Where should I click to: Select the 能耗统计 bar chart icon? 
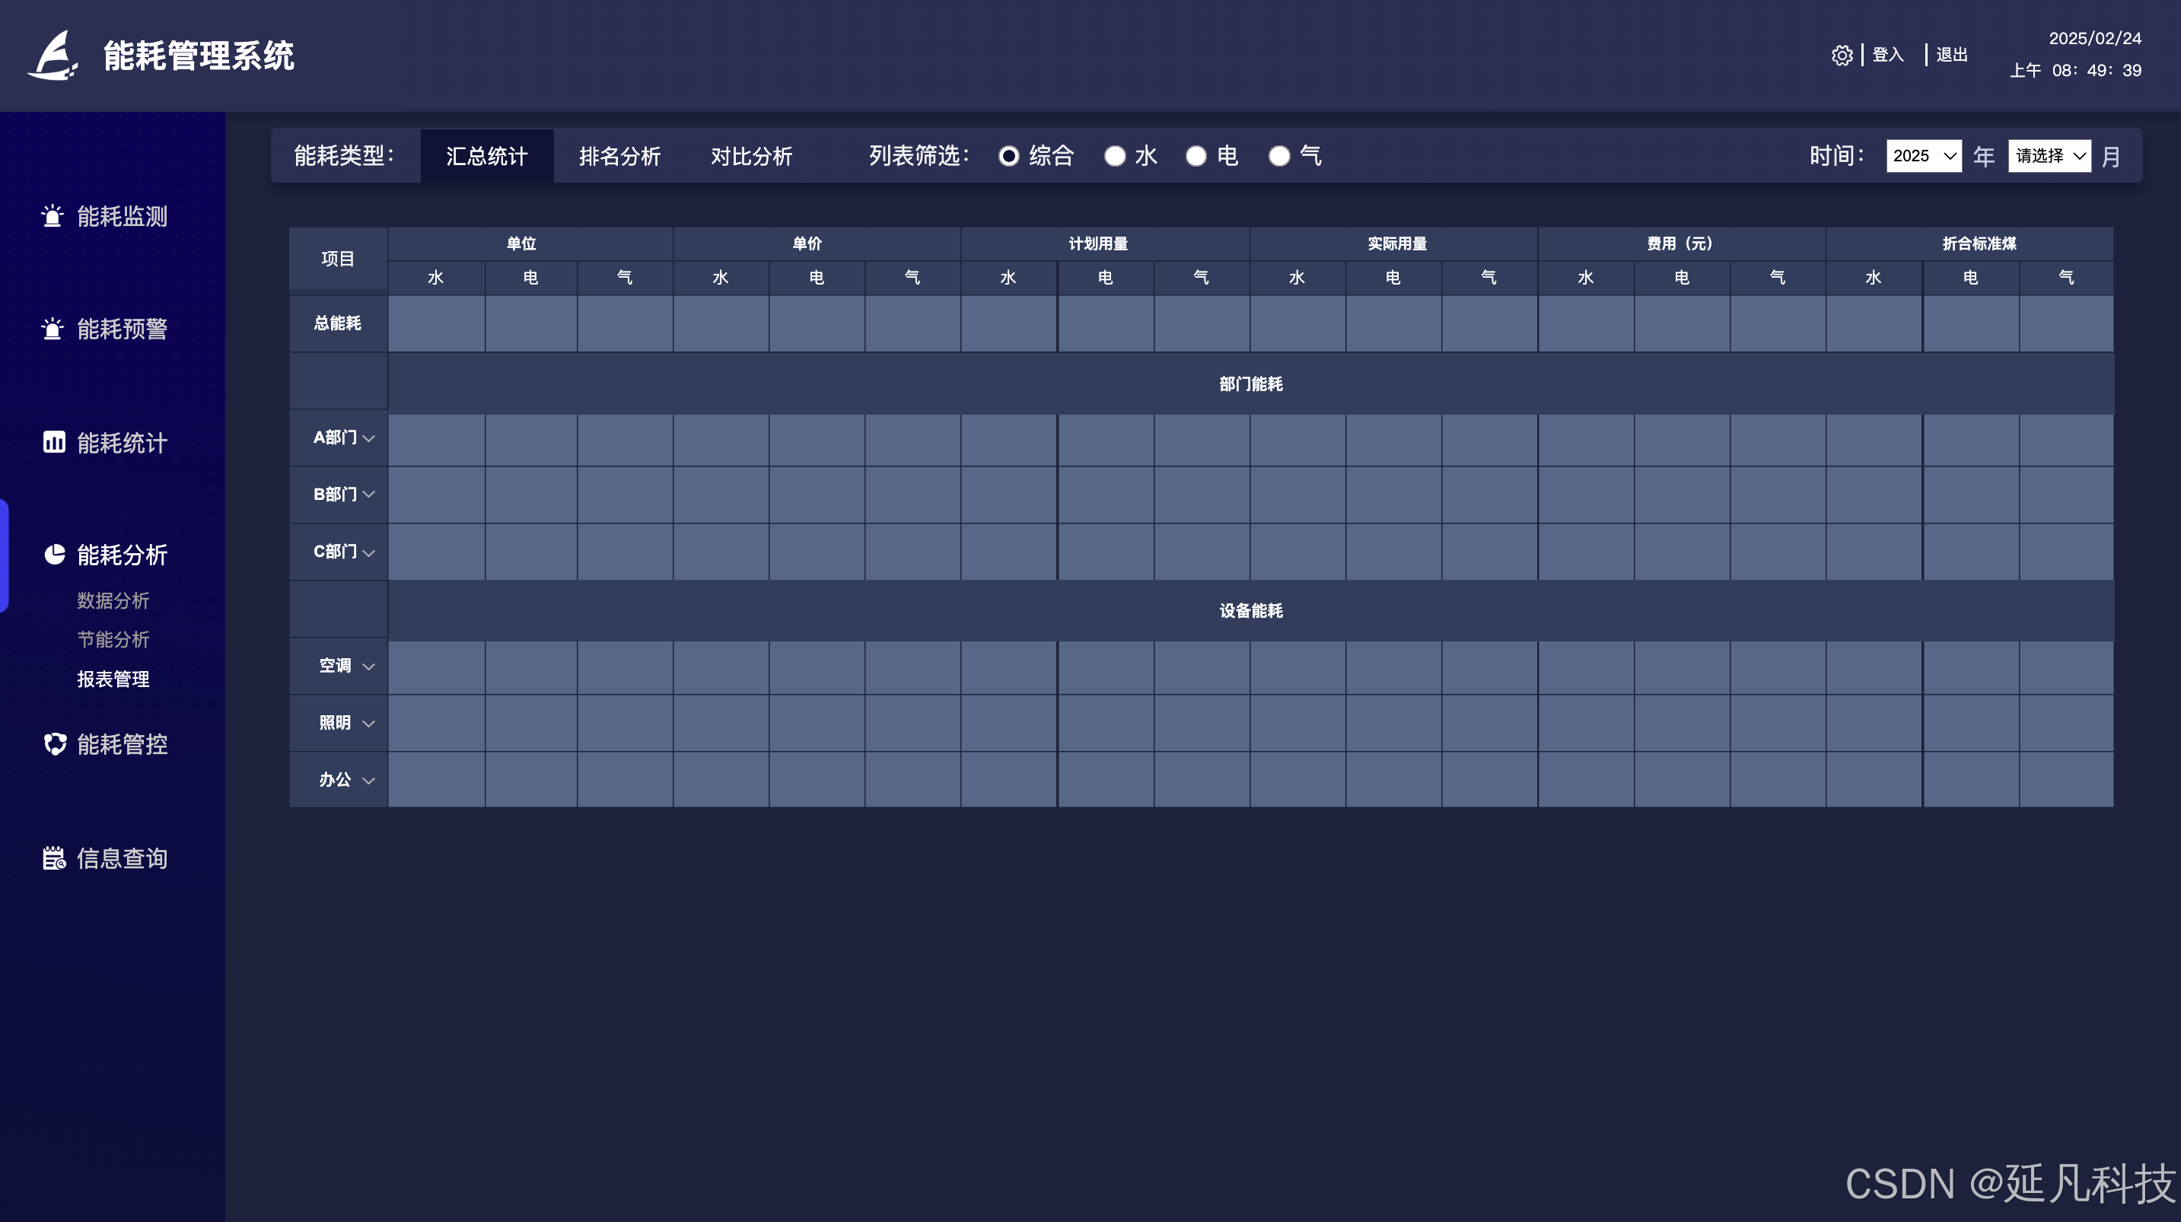[54, 442]
